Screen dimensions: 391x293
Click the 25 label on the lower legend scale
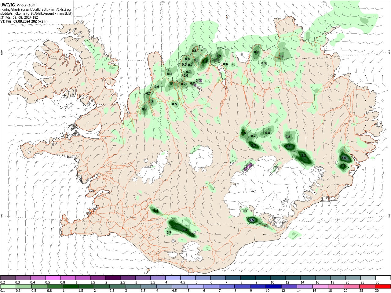tap(362, 291)
